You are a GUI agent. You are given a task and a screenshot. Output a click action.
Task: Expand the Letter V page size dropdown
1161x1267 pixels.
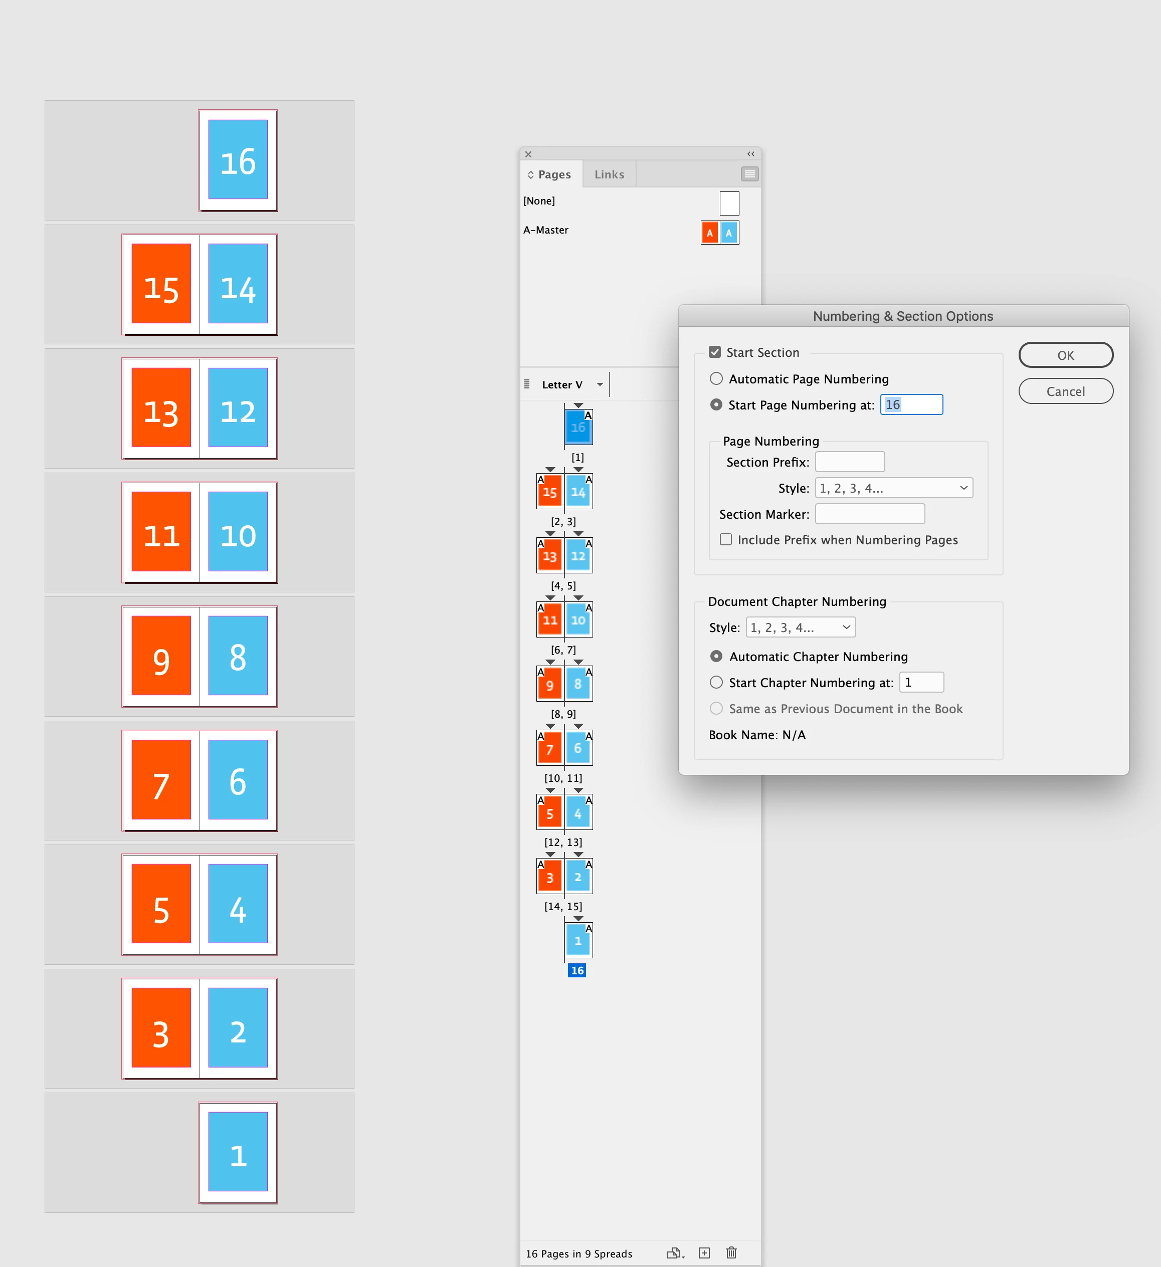click(x=600, y=384)
